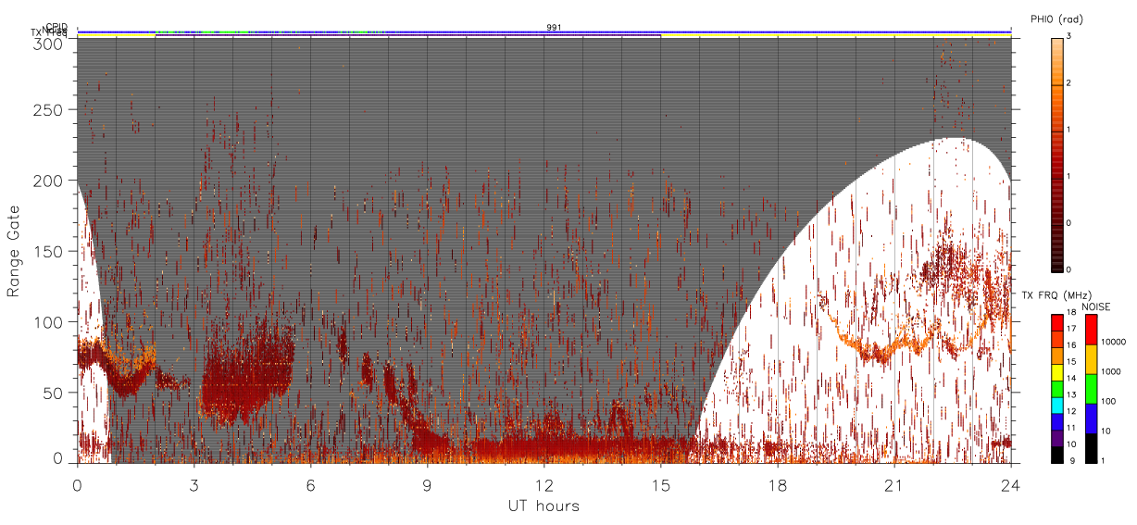The height and width of the screenshot is (525, 1137).
Task: Click y-axis tick label '100'
Action: (48, 321)
